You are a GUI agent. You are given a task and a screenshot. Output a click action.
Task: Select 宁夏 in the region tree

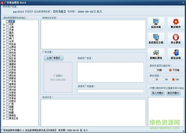coord(11,110)
